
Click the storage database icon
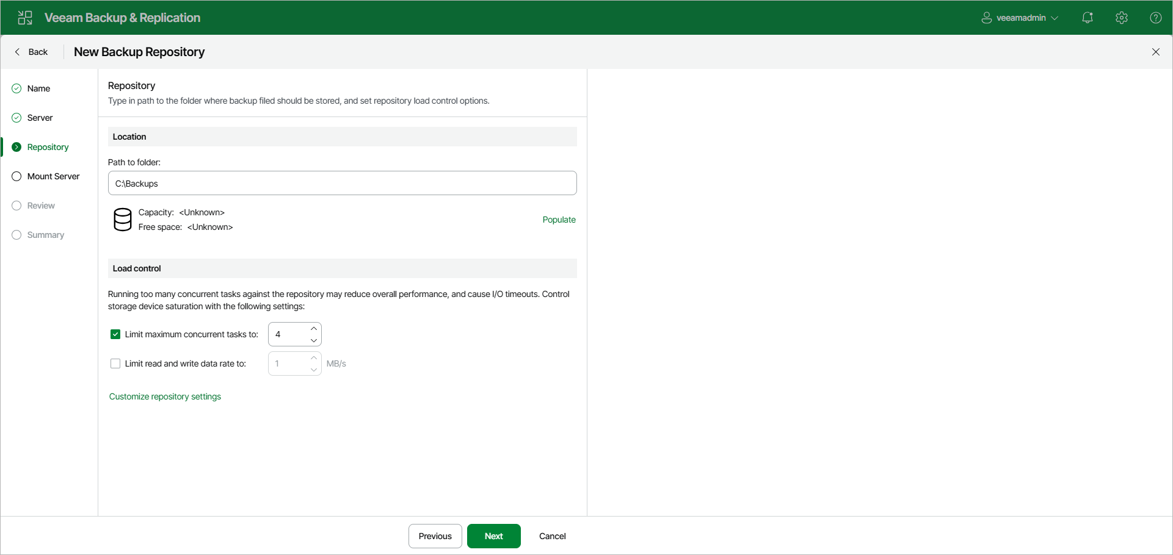click(x=123, y=220)
